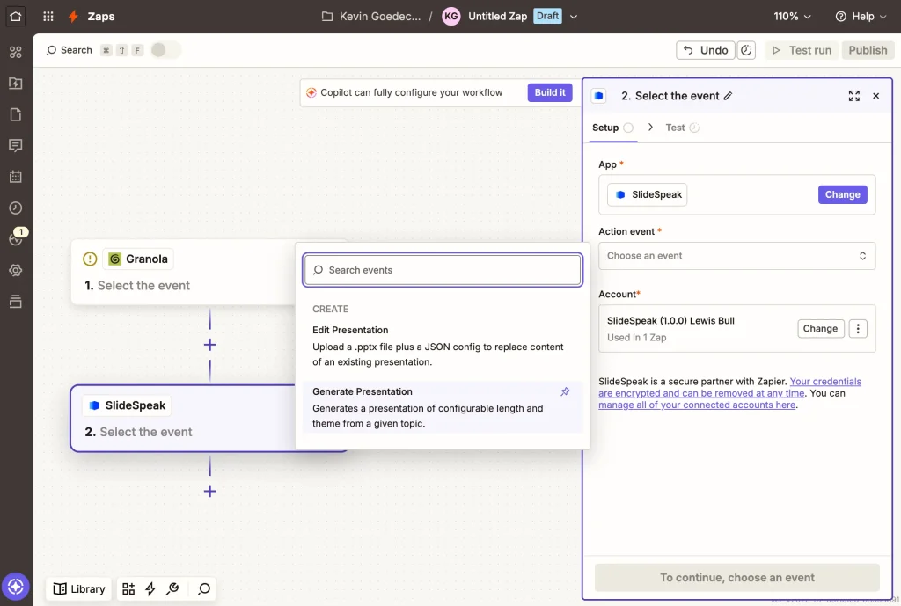Open the Kevin Goedec... folder breadcrumb
901x606 pixels.
(371, 17)
